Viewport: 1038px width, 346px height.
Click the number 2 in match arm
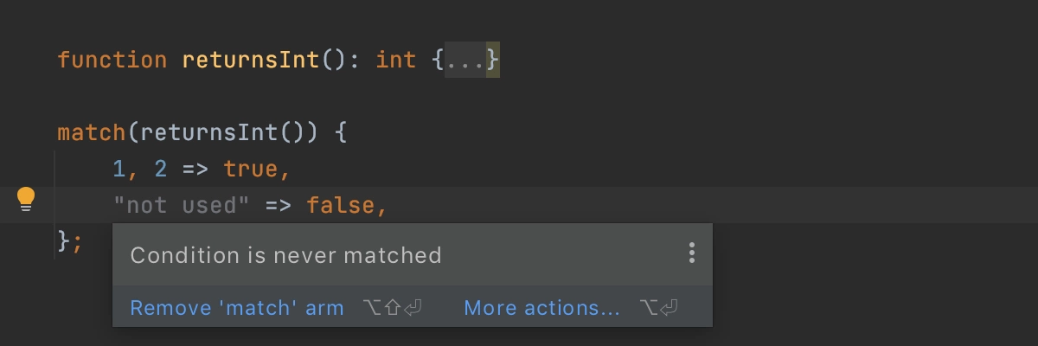[161, 170]
